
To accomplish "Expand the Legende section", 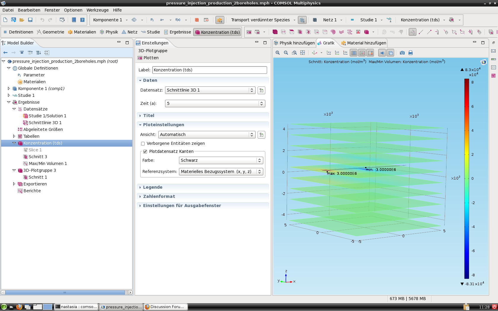I will tap(153, 187).
